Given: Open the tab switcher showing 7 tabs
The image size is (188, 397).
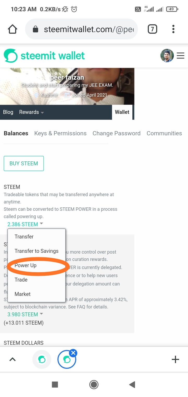Looking at the screenshot, I should [152, 29].
